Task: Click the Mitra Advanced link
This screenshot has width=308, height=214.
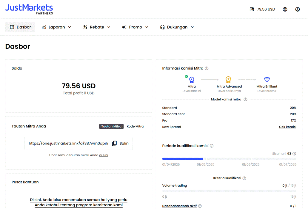Action: tap(229, 86)
